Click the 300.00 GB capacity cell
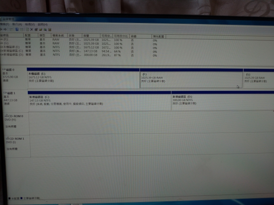This screenshot has width=274, height=205. coord(90,55)
